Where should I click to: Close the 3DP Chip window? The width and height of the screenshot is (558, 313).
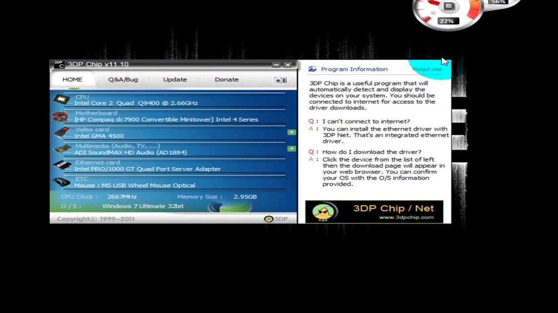pos(288,65)
